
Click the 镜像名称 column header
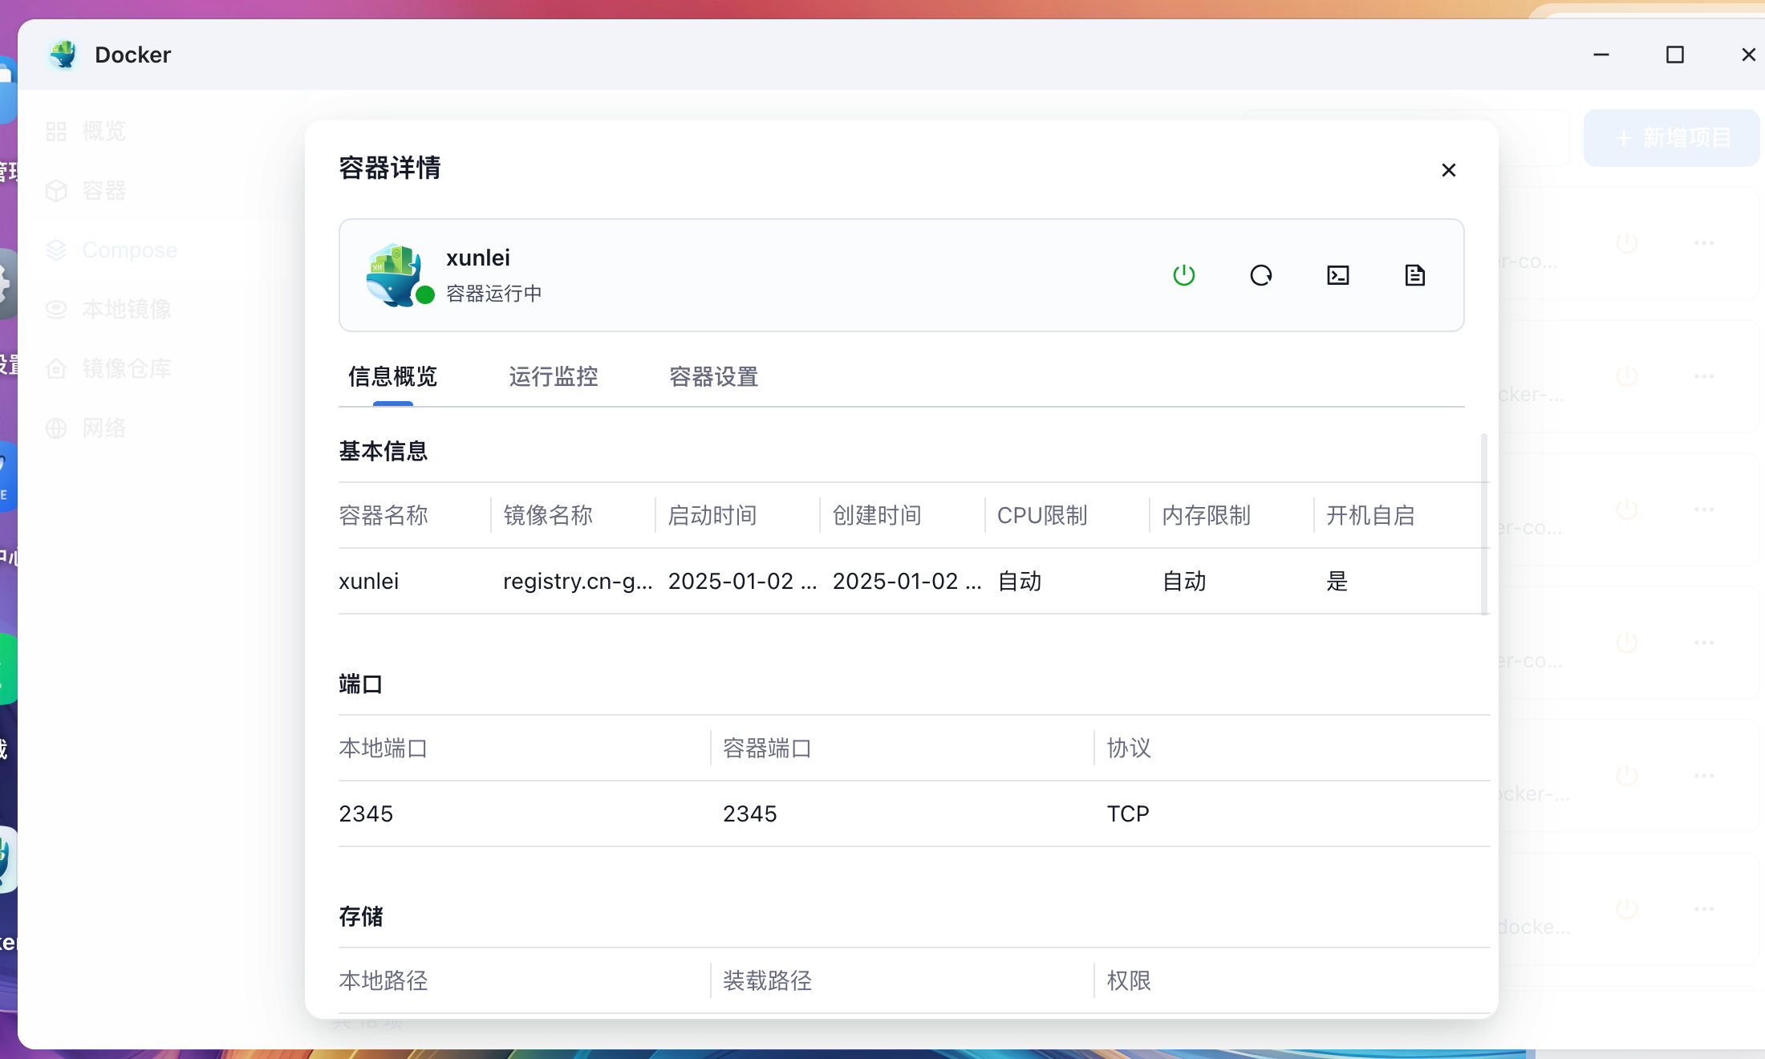548,515
